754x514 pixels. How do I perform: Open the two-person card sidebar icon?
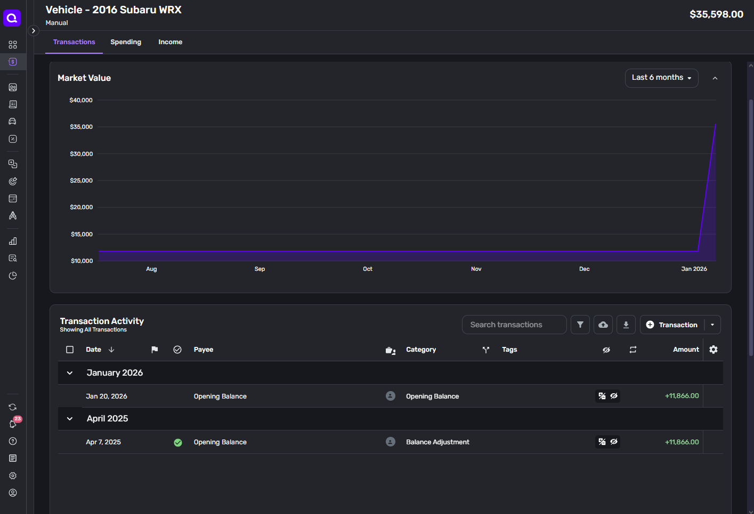pos(13,87)
